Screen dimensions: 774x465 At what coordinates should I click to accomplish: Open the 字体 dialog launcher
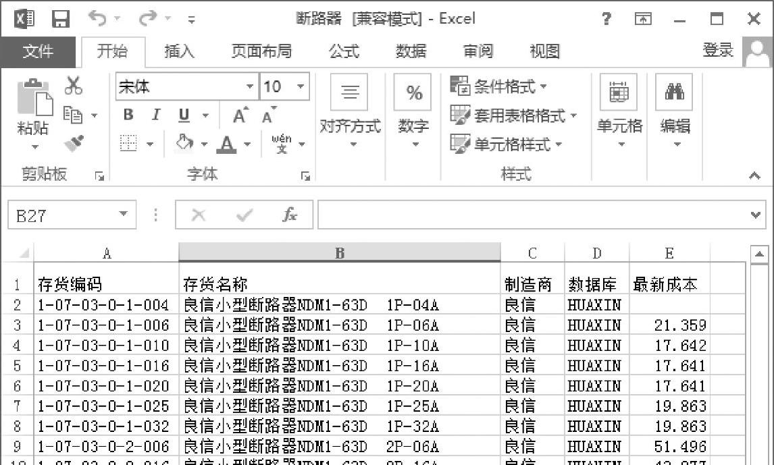pyautogui.click(x=305, y=176)
